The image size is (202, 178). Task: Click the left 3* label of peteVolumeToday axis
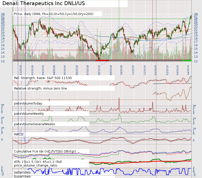3,105
